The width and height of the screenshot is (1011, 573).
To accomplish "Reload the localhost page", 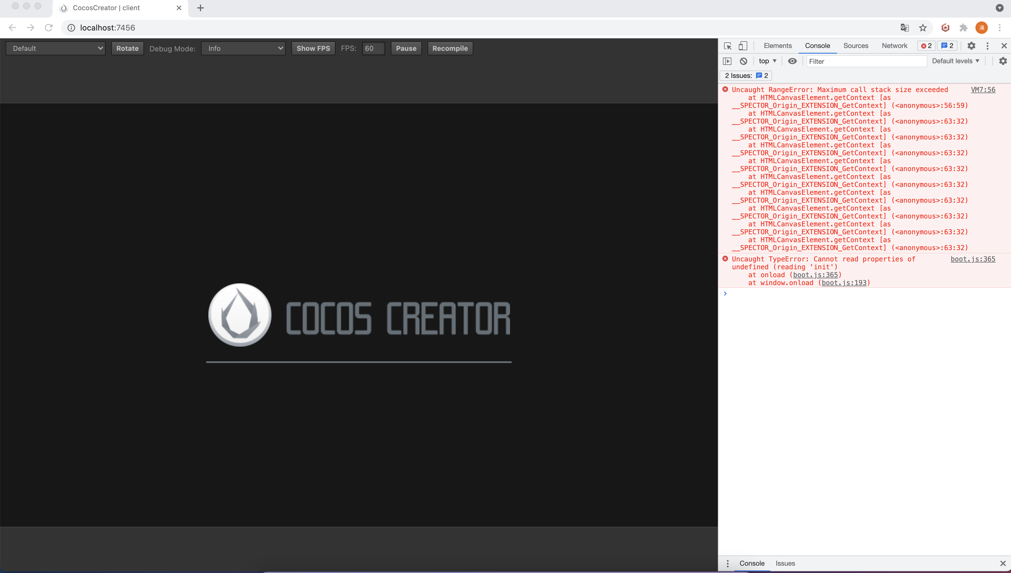I will pyautogui.click(x=48, y=28).
